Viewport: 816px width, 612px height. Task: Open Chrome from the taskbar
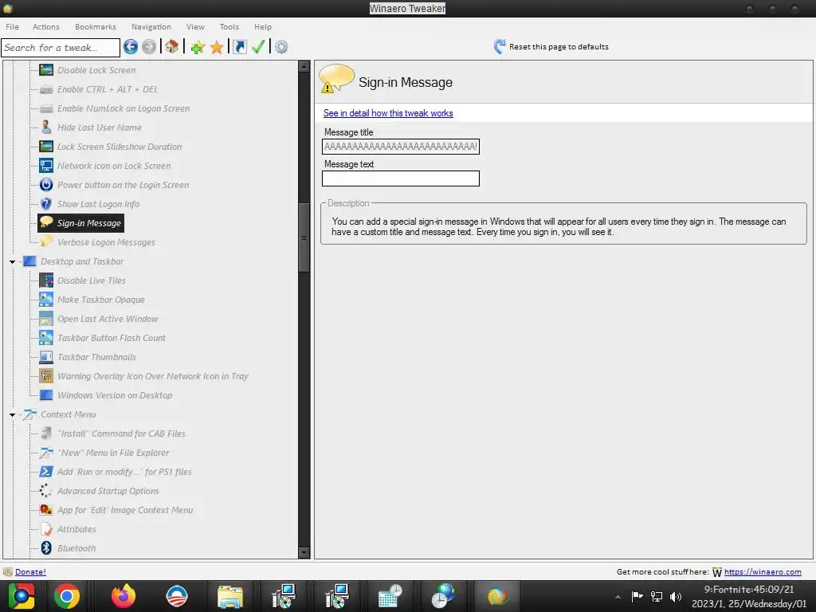[67, 596]
